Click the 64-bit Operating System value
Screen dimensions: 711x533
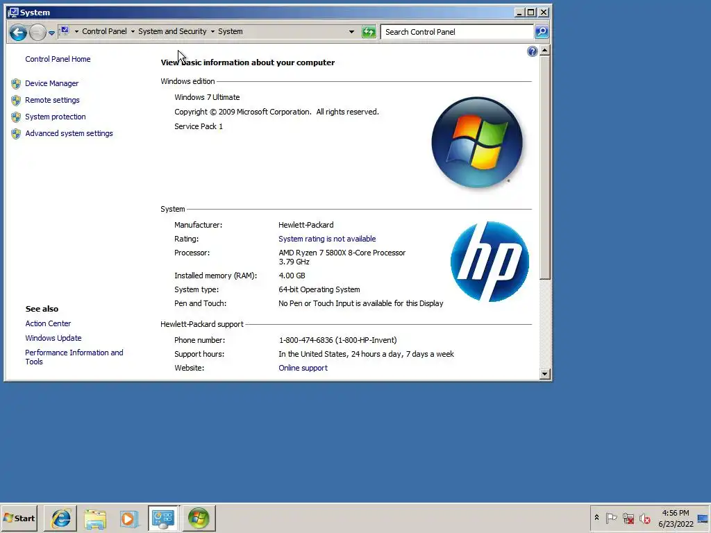point(319,289)
